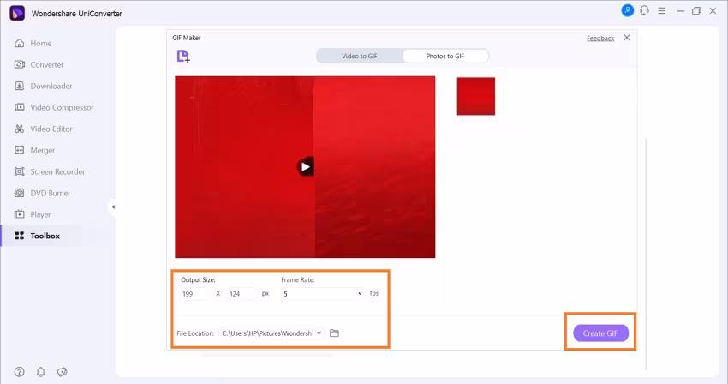The width and height of the screenshot is (728, 384).
Task: Minimize the UniConverter window
Action: (x=681, y=10)
